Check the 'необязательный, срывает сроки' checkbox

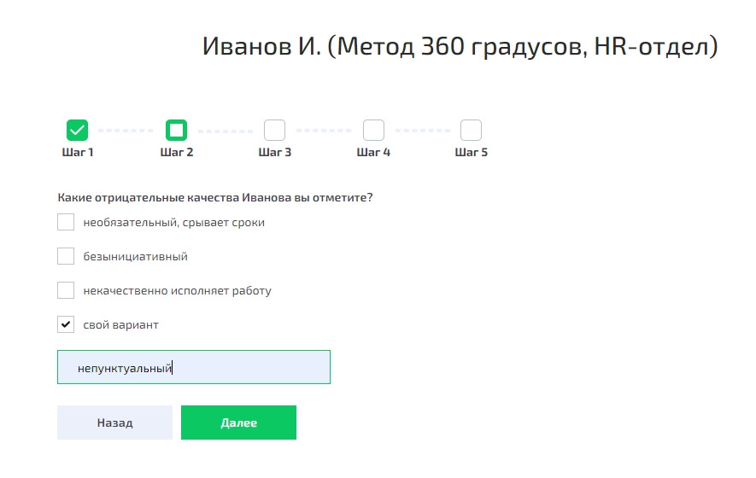click(66, 222)
